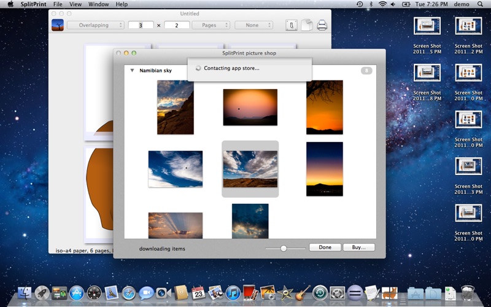The image size is (491, 307).
Task: Click the battery status icon
Action: pos(406,4)
